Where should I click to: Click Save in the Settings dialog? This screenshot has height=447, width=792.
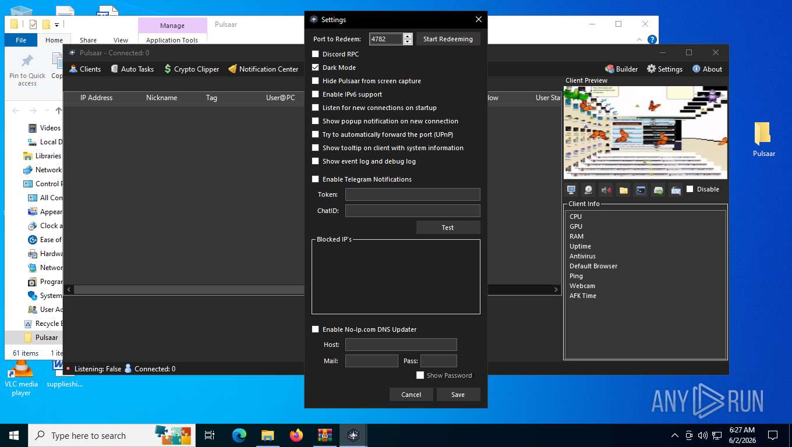(x=458, y=395)
